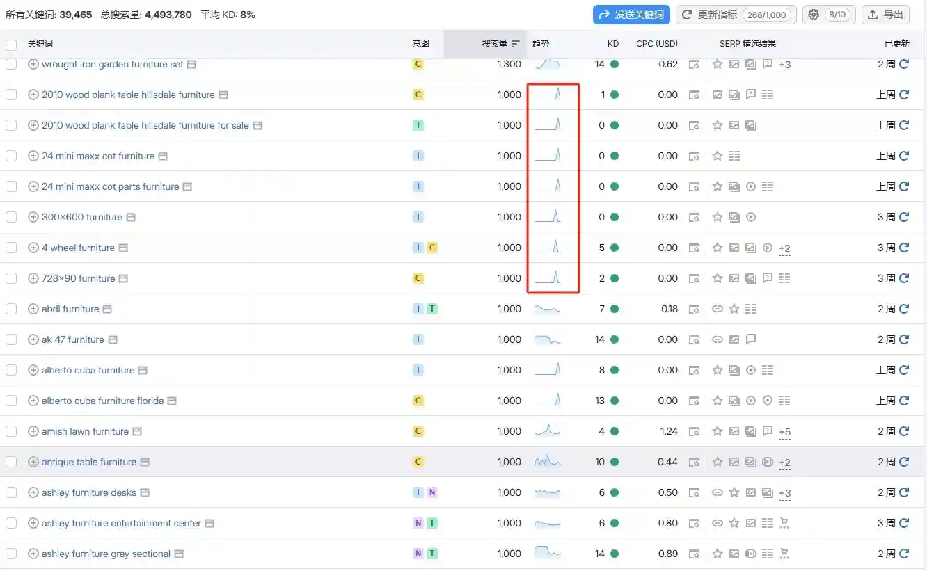The image size is (927, 571).
Task: Expand +2 SERP features on '4 wheel furniture'
Action: click(x=784, y=248)
